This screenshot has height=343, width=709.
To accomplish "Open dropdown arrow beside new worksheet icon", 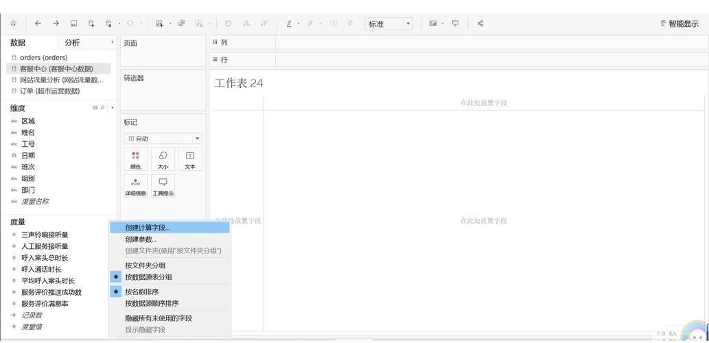I will 170,23.
